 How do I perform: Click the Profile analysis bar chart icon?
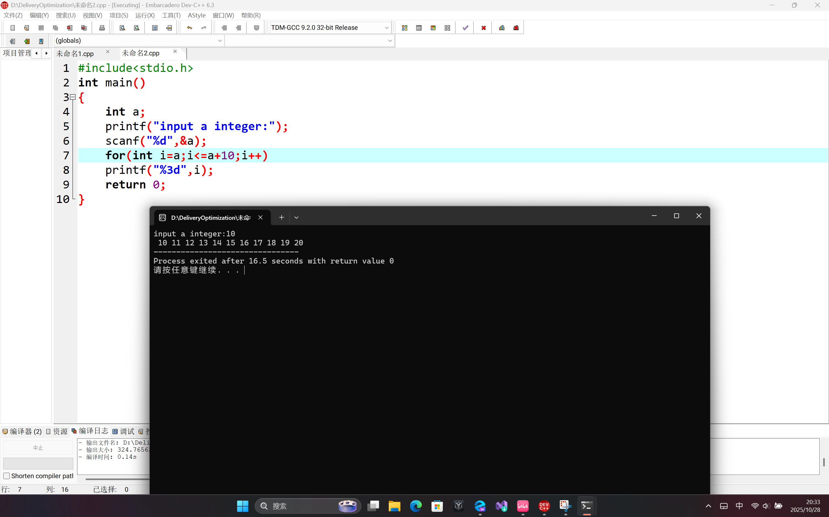[501, 28]
